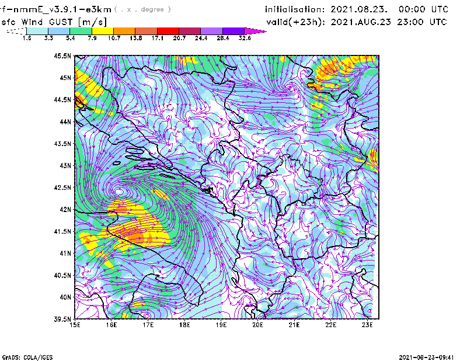Click the legend value "20.7"
The width and height of the screenshot is (467, 361).
tap(179, 38)
